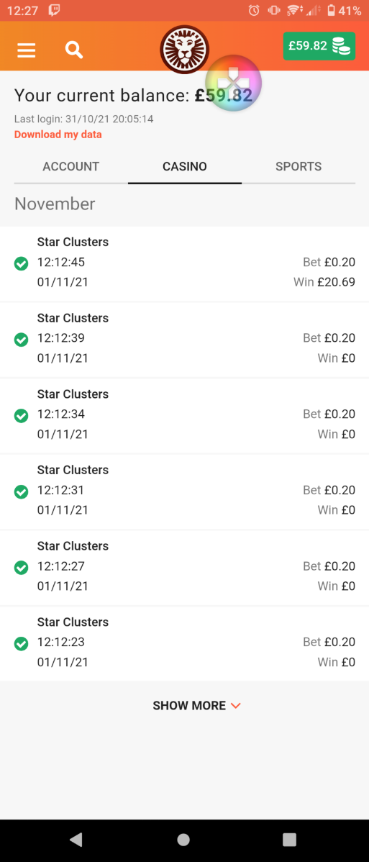Open the hamburger menu
This screenshot has width=369, height=862.
pyautogui.click(x=27, y=50)
